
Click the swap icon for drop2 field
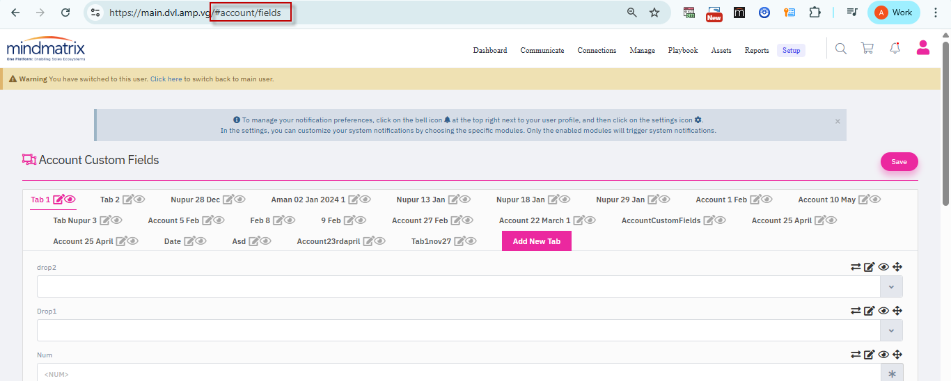tap(856, 267)
